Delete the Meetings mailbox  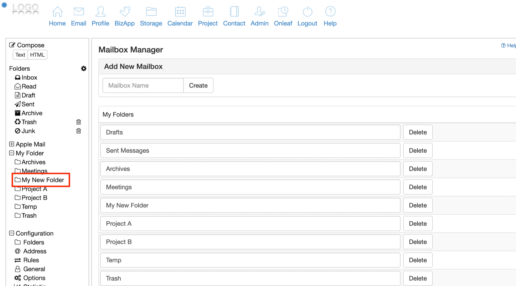[x=418, y=187]
